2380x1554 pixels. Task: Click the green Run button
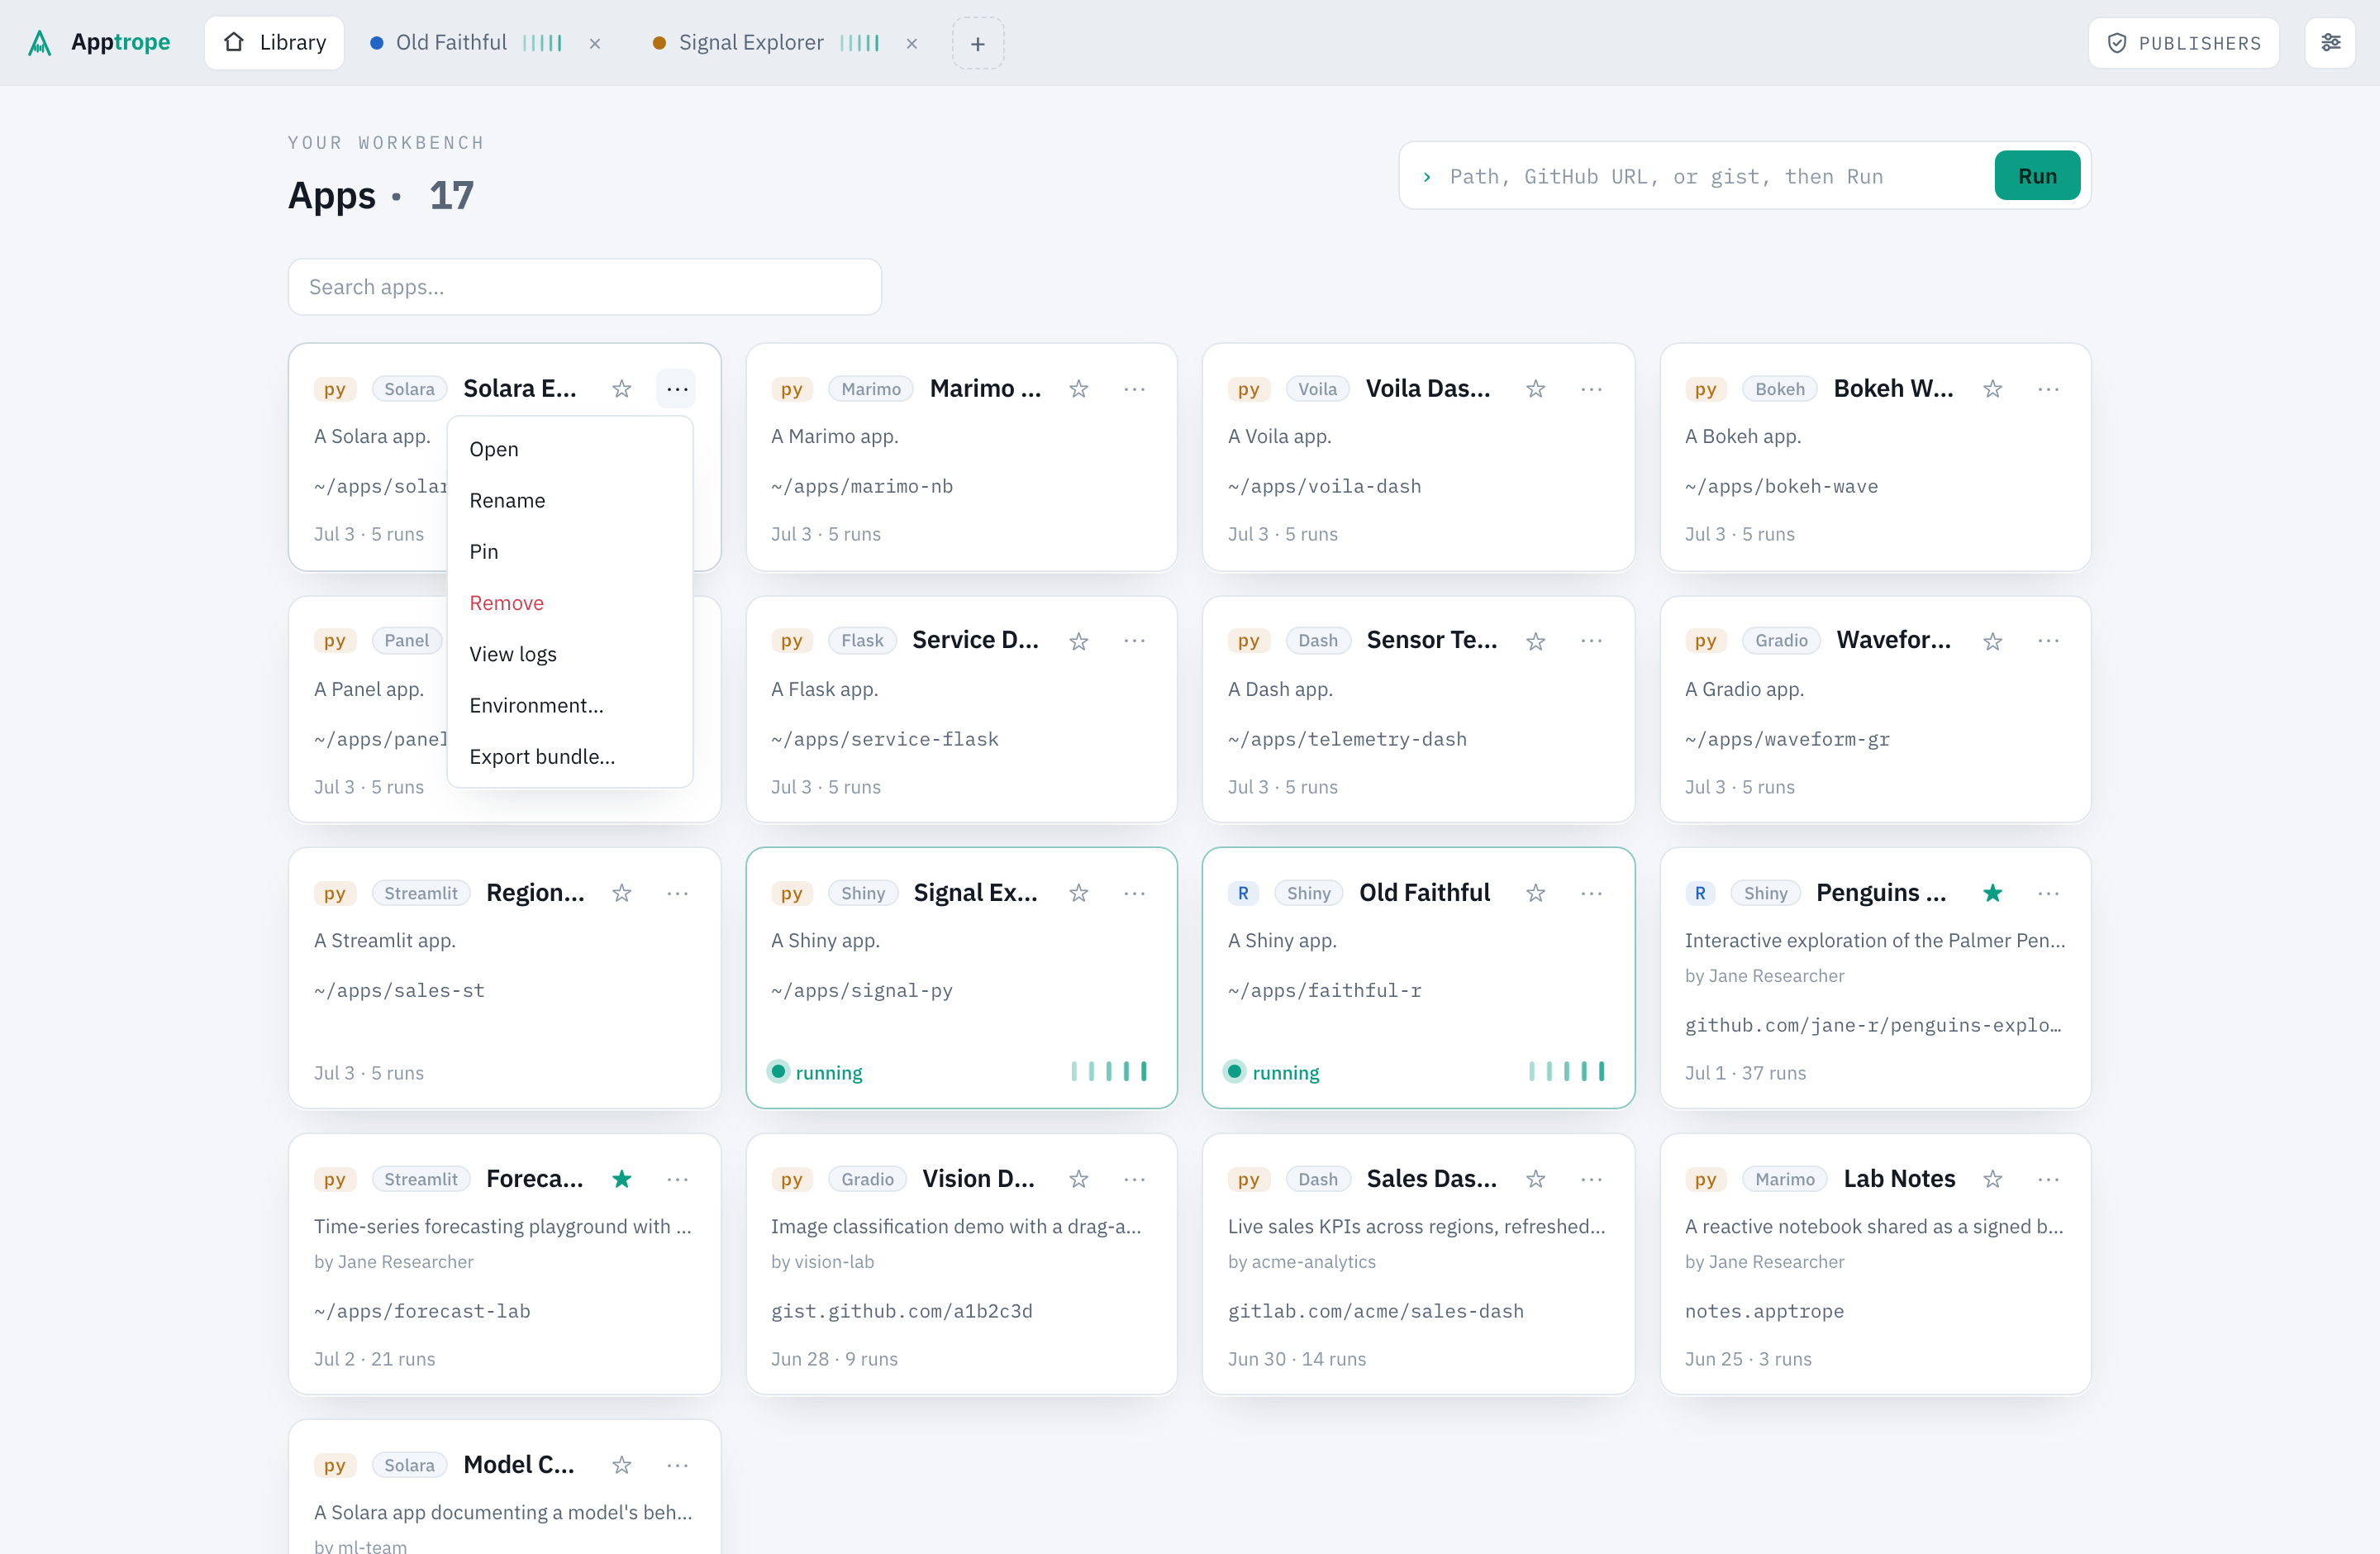tap(2036, 176)
